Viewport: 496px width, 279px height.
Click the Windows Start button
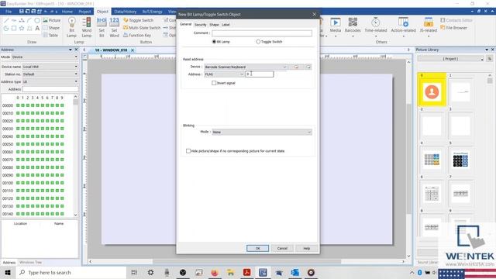[x=8, y=272]
